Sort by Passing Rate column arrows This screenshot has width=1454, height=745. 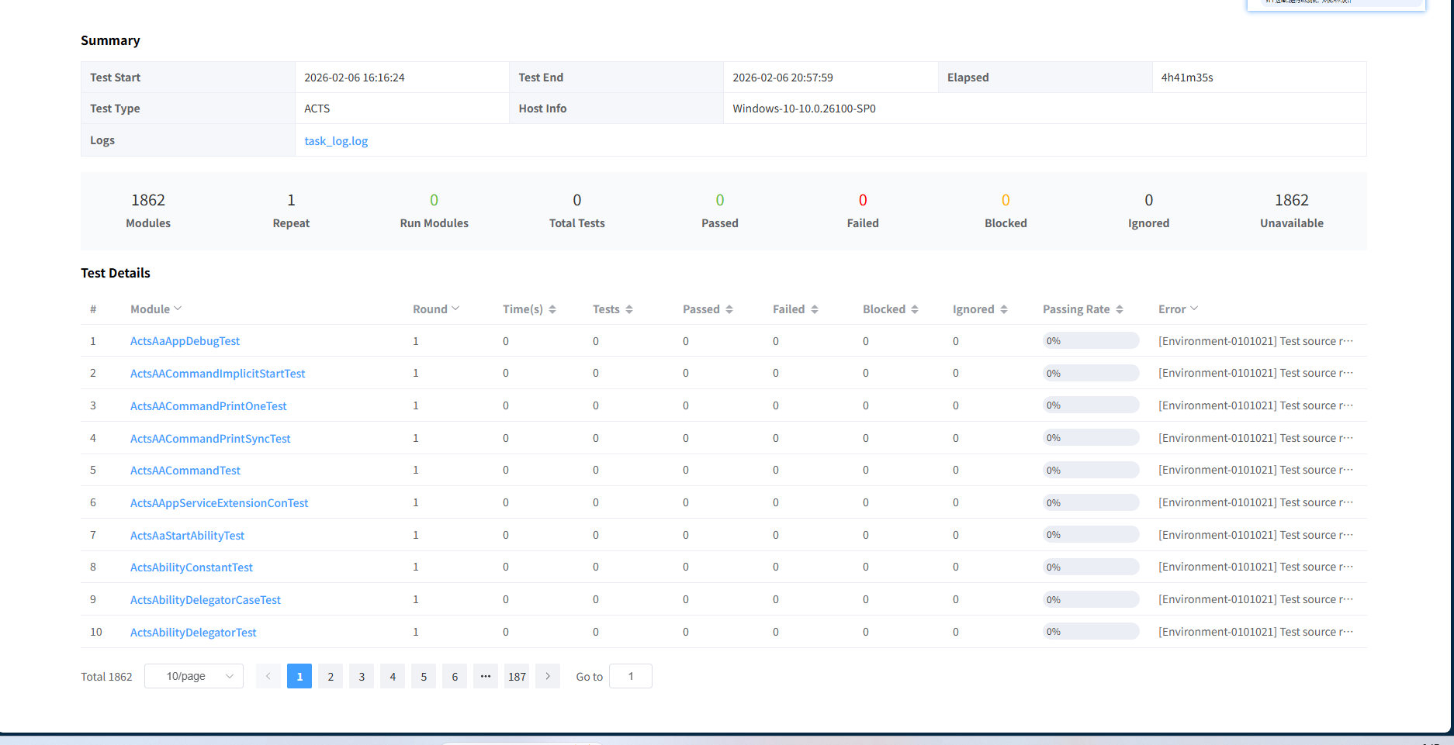point(1120,309)
